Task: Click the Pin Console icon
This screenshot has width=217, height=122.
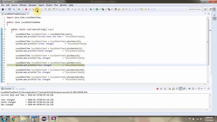Action: pyautogui.click(x=189, y=89)
